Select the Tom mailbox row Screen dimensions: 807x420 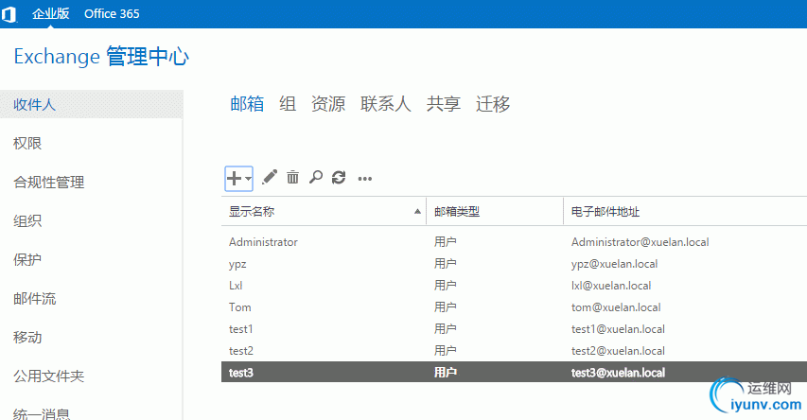tap(514, 307)
